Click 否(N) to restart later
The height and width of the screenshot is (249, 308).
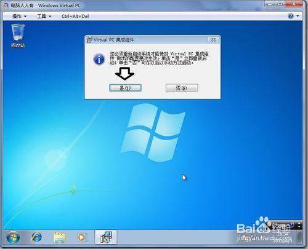(182, 88)
